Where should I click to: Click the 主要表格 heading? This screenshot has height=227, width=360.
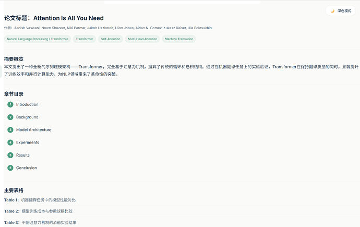pyautogui.click(x=14, y=190)
